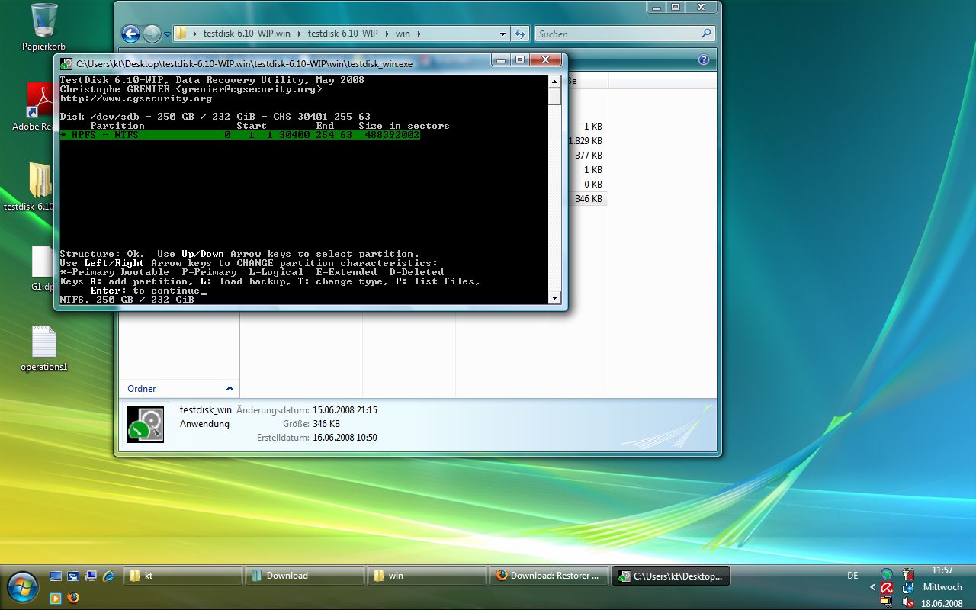Select the operations1 text file icon

[43, 348]
